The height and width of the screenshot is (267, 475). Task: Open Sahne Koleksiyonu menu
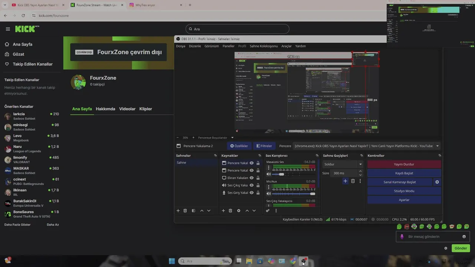264,46
